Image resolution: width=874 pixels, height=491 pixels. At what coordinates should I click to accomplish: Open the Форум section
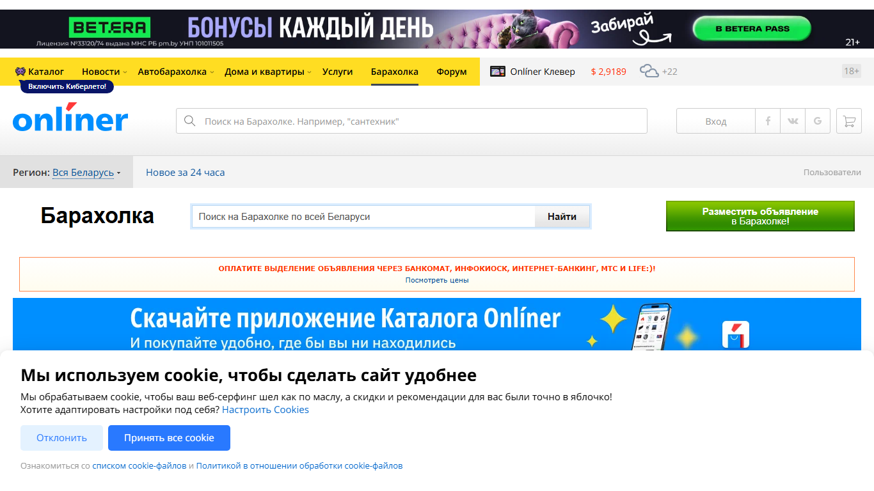click(452, 72)
